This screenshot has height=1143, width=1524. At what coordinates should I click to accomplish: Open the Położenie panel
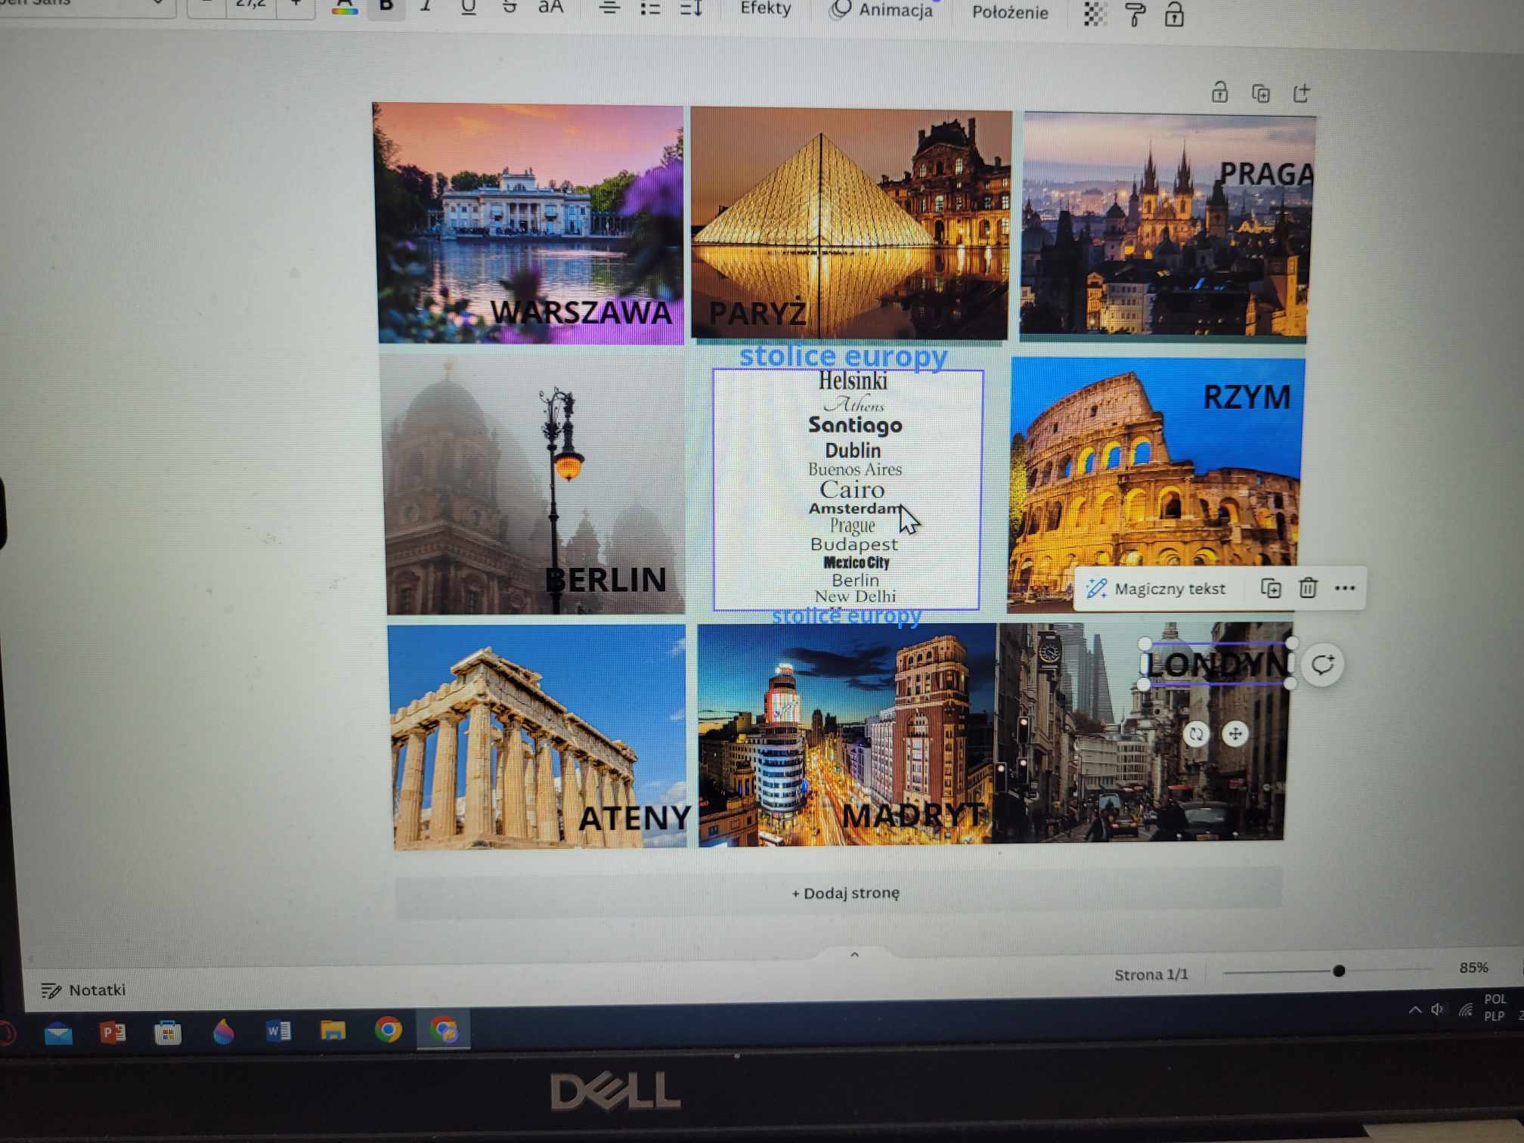[x=1009, y=13]
